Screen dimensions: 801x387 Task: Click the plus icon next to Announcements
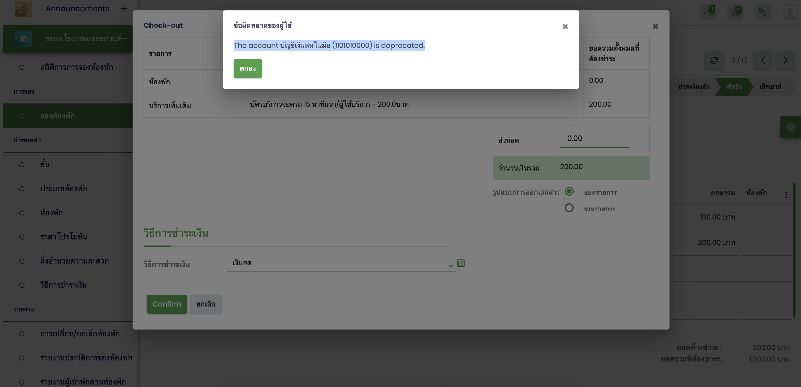124,9
